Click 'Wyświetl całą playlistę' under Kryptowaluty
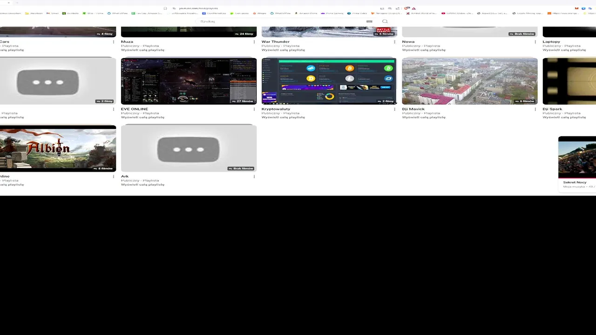 click(283, 117)
